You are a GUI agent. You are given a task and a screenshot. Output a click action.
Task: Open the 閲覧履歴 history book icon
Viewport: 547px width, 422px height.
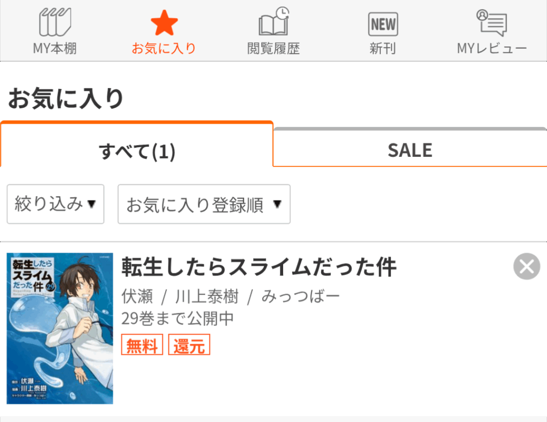pyautogui.click(x=274, y=21)
